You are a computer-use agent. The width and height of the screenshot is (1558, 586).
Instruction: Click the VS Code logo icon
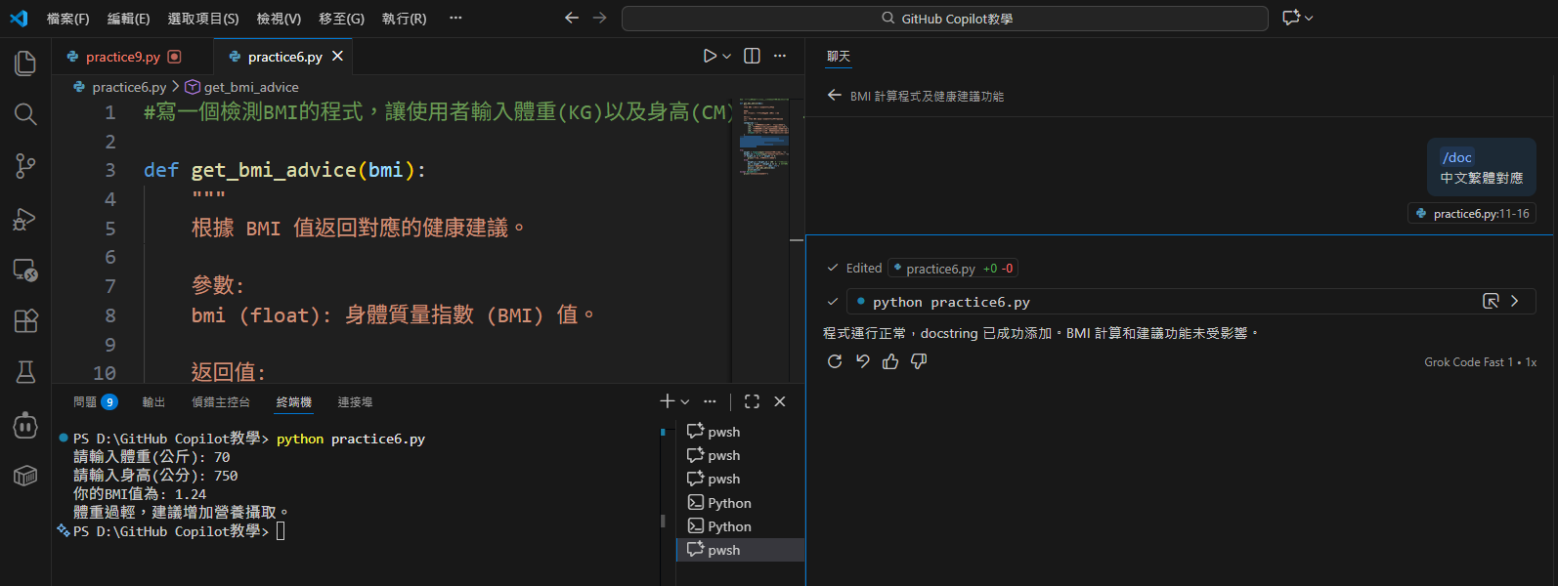pyautogui.click(x=19, y=18)
